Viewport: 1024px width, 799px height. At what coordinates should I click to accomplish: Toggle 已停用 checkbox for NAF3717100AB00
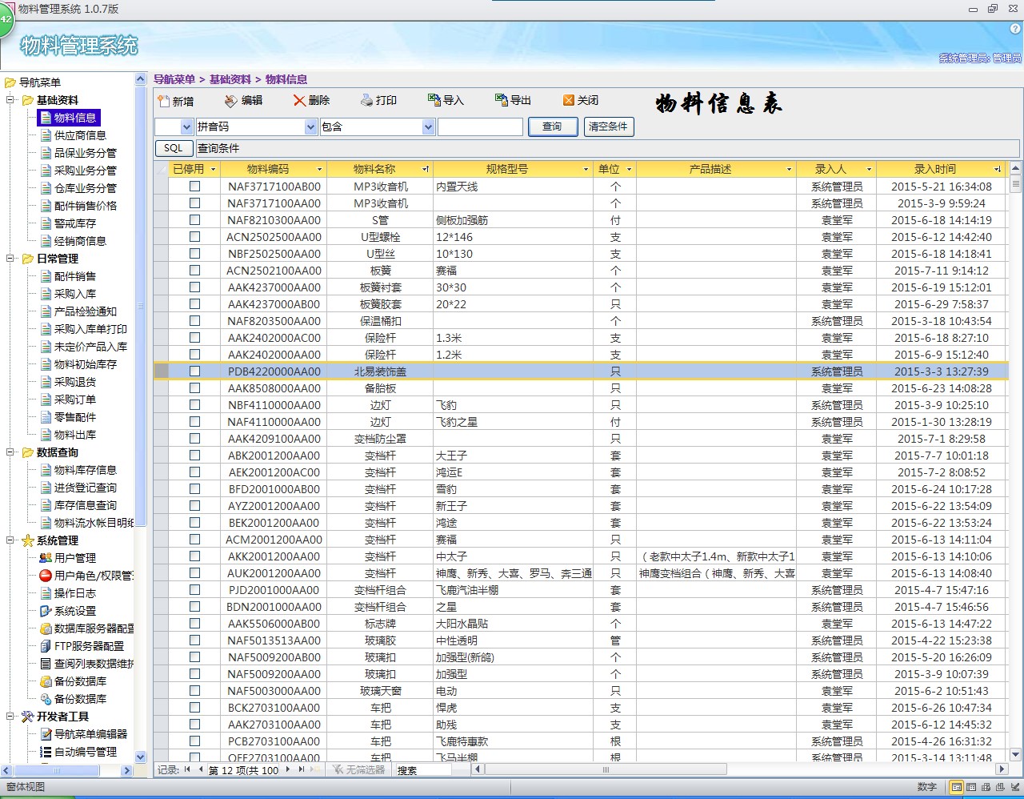[194, 186]
